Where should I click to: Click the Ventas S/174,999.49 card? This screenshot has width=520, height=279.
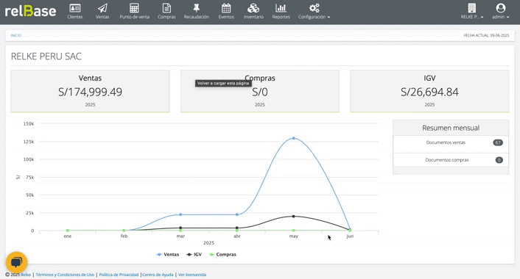[x=90, y=91]
